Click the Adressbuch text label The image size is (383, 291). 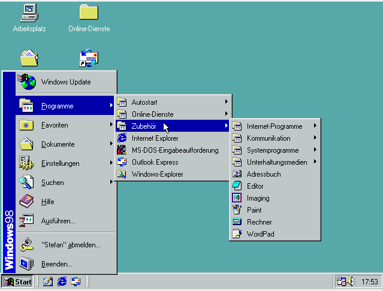(264, 174)
